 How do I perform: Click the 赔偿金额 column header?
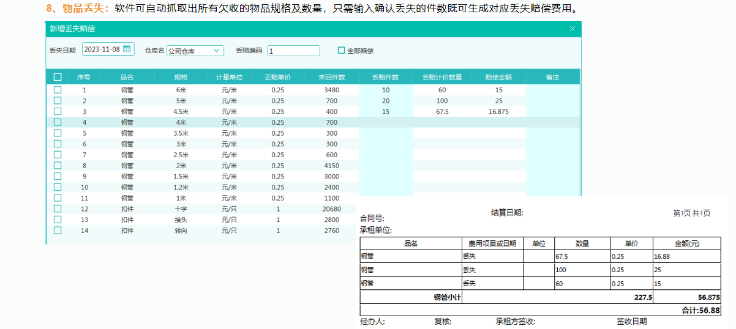[x=498, y=77]
